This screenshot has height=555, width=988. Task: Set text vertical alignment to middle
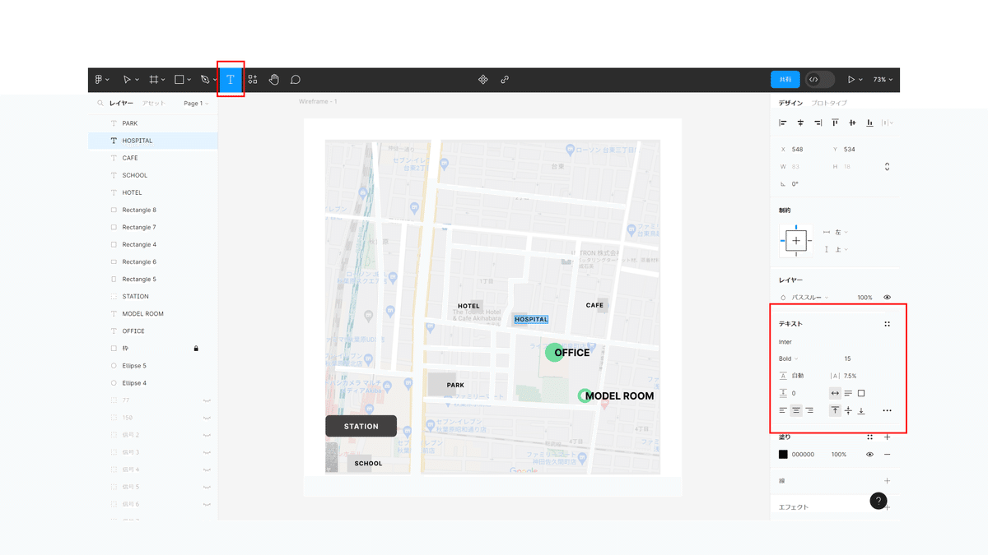tap(848, 410)
